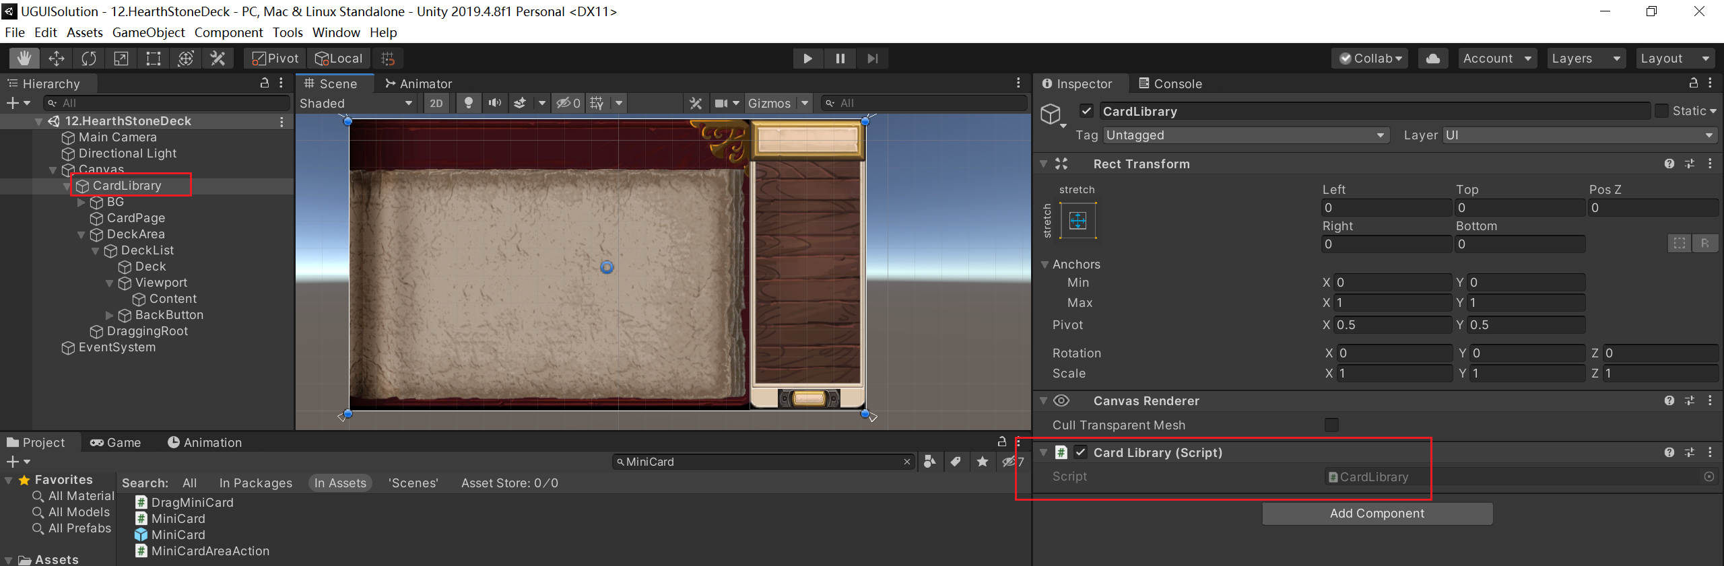The width and height of the screenshot is (1724, 566).
Task: Switch to the Animator tab
Action: click(x=418, y=83)
